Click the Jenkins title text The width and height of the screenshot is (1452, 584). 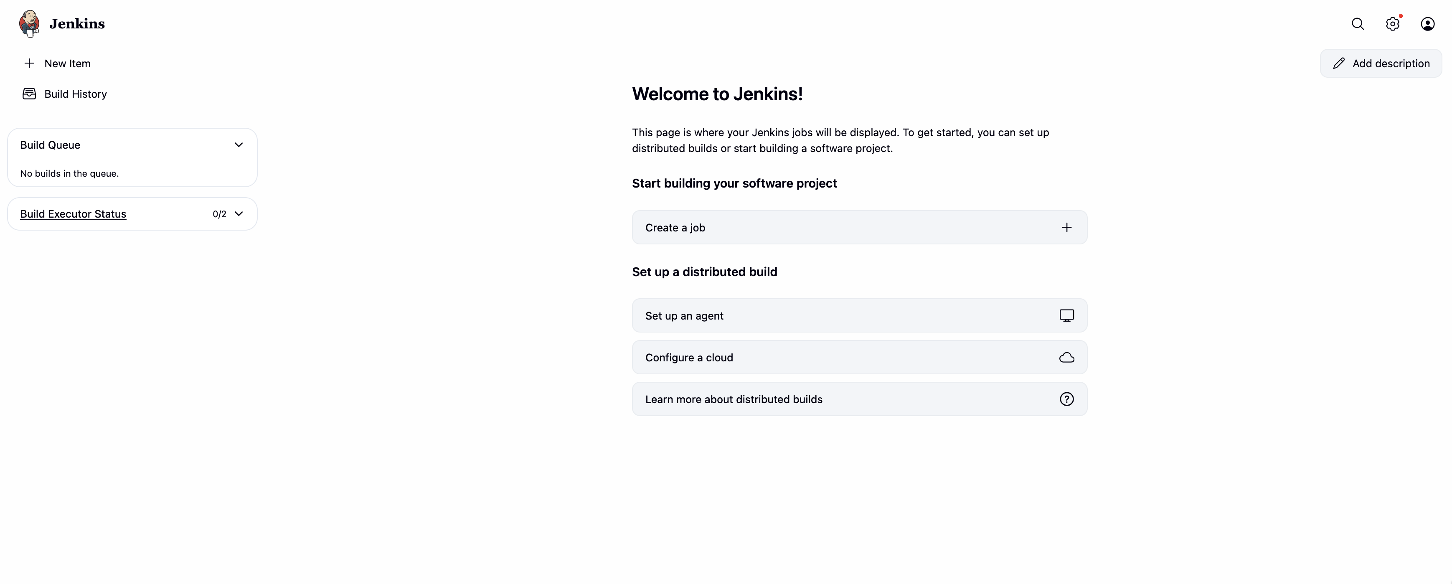click(77, 24)
